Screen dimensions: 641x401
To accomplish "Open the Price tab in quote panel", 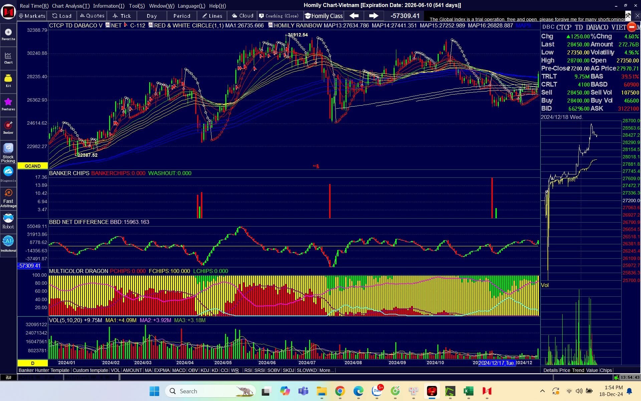I will (565, 370).
